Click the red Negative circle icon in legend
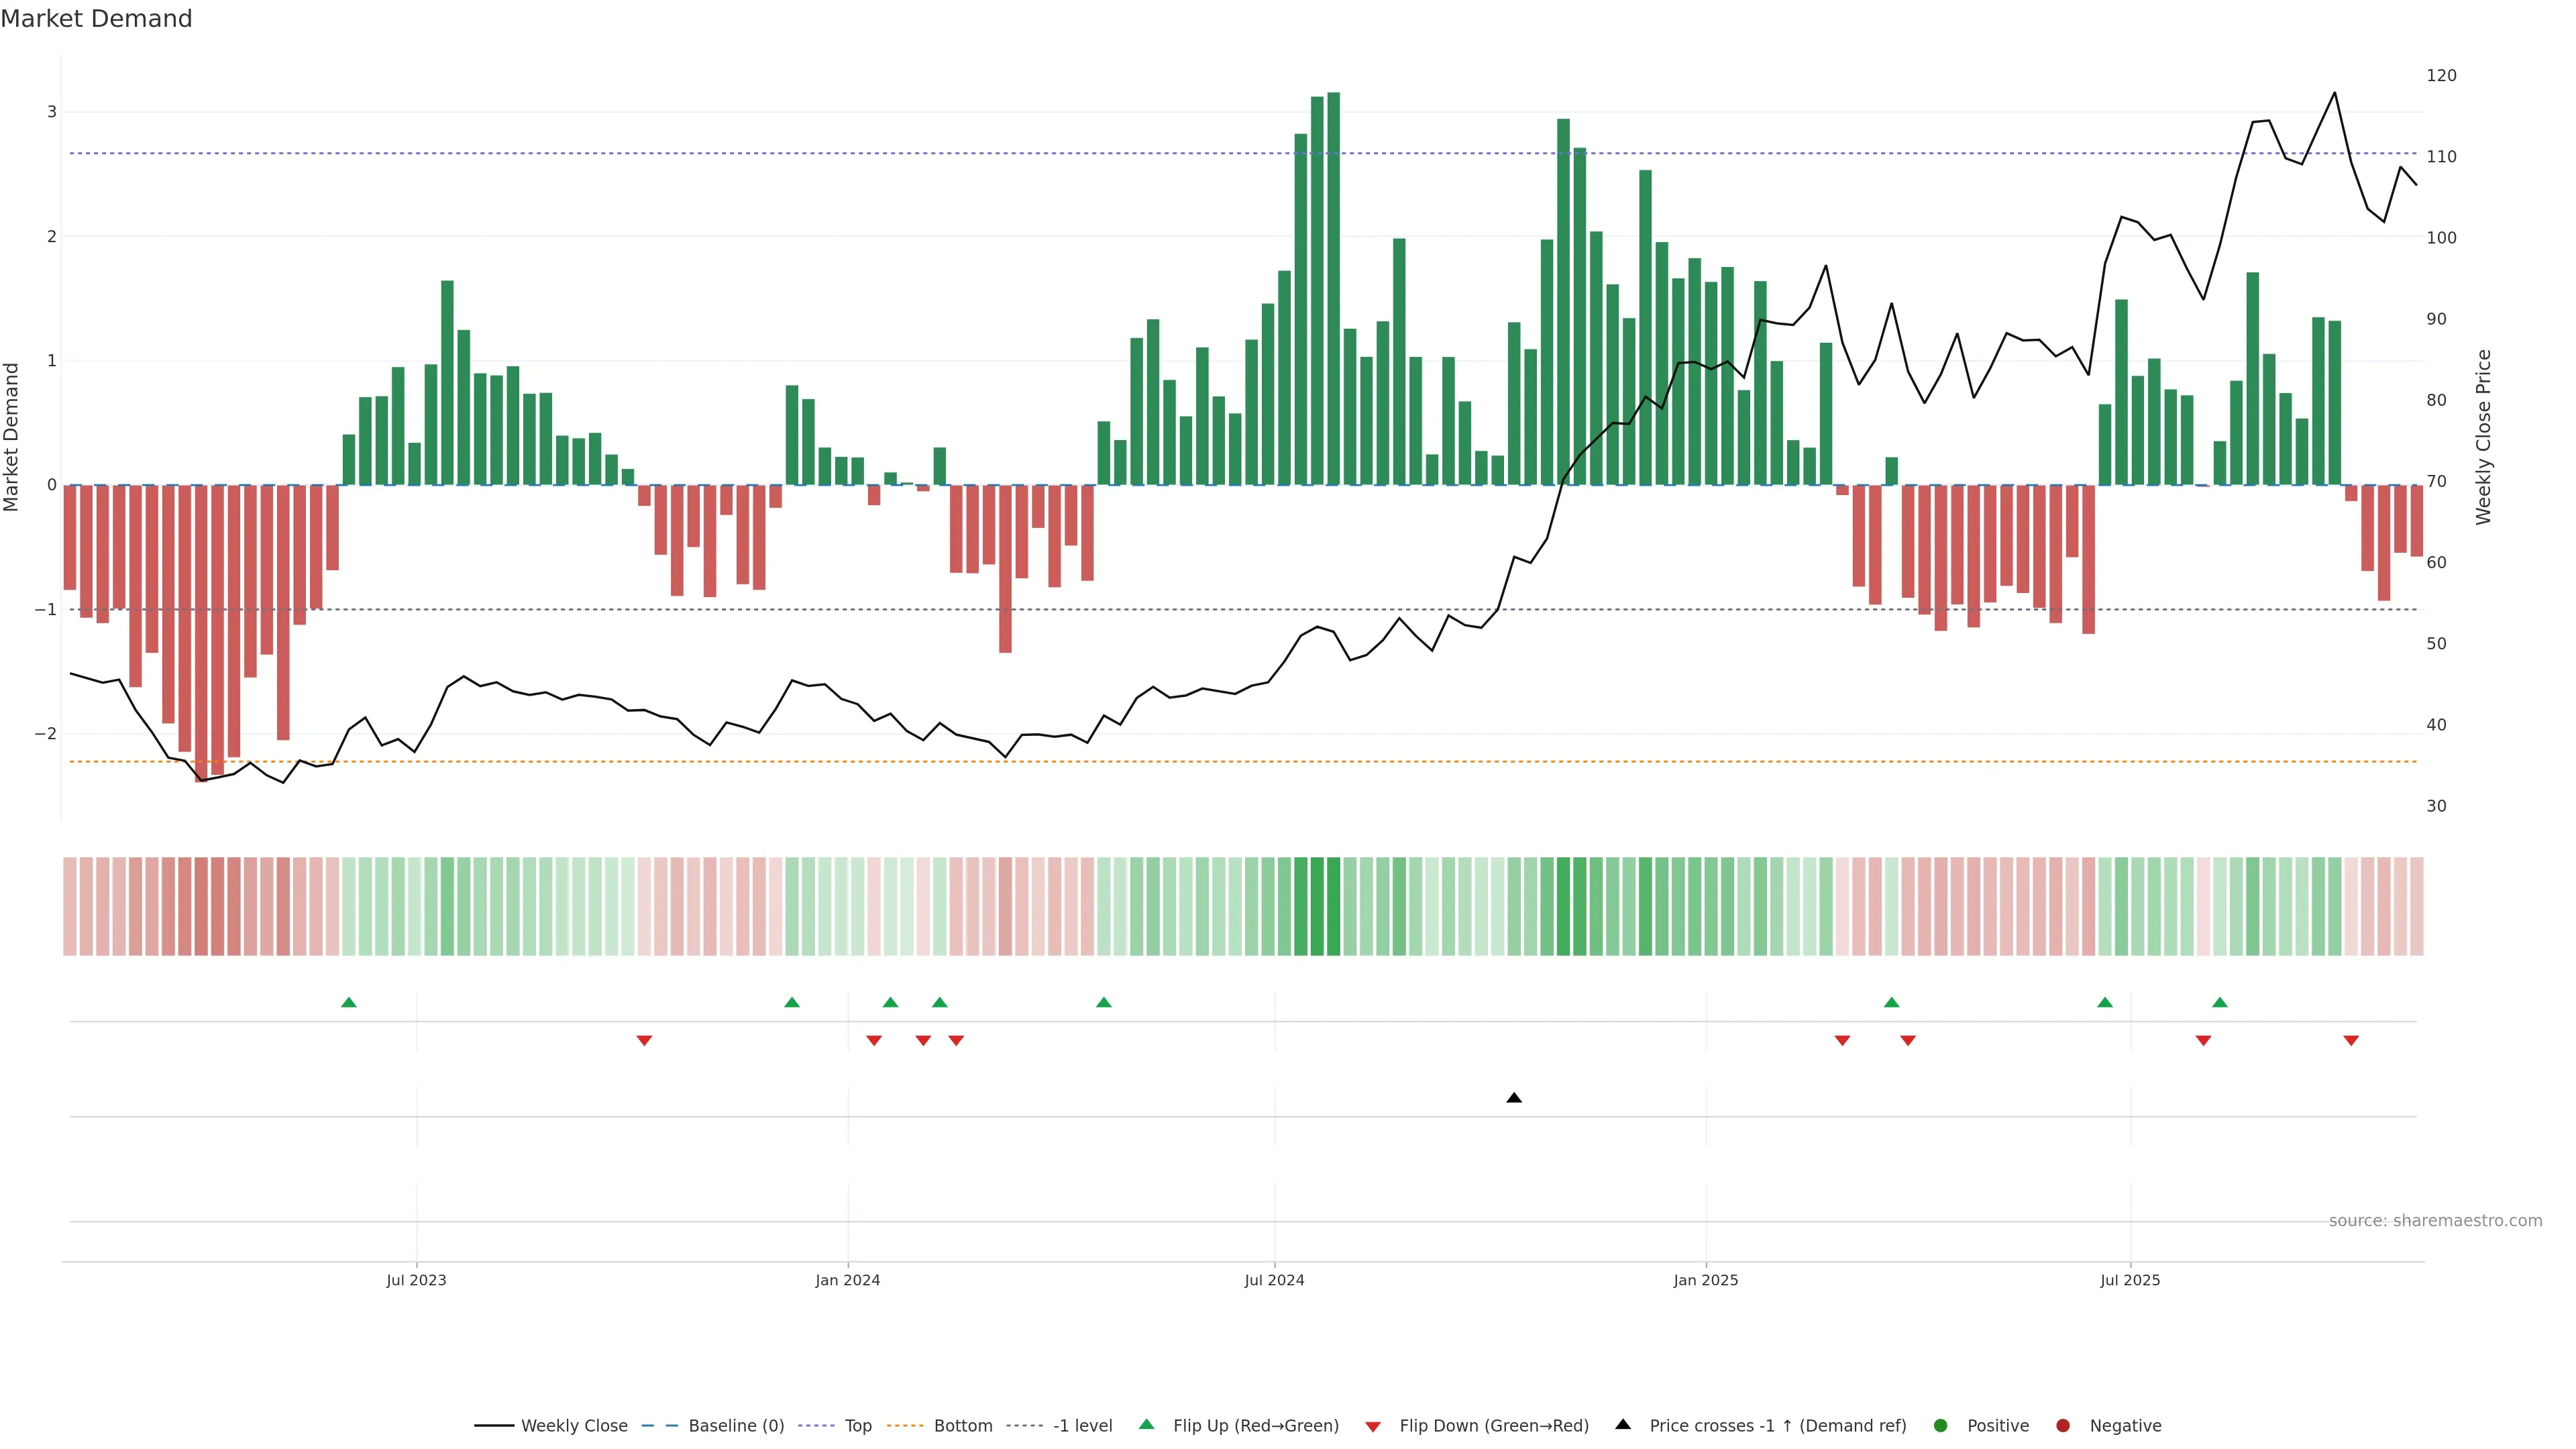The height and width of the screenshot is (1449, 2576). [2063, 1425]
